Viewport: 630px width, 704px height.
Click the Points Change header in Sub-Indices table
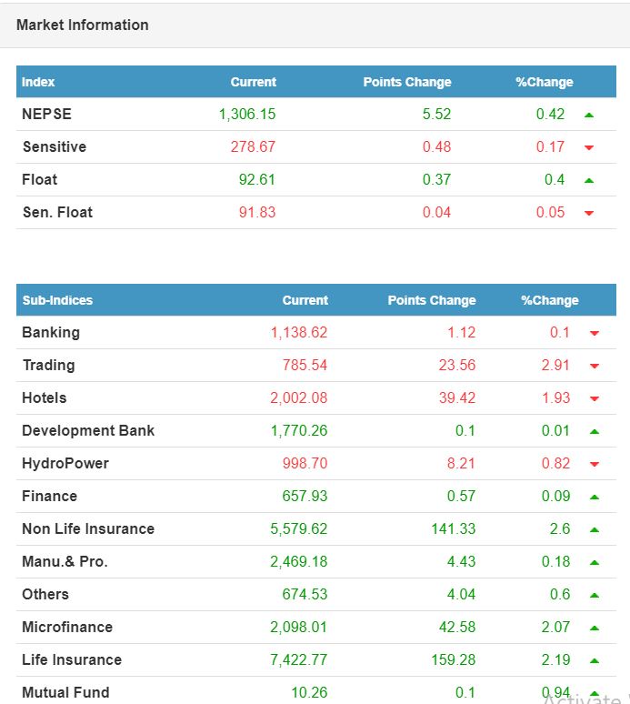click(x=431, y=300)
